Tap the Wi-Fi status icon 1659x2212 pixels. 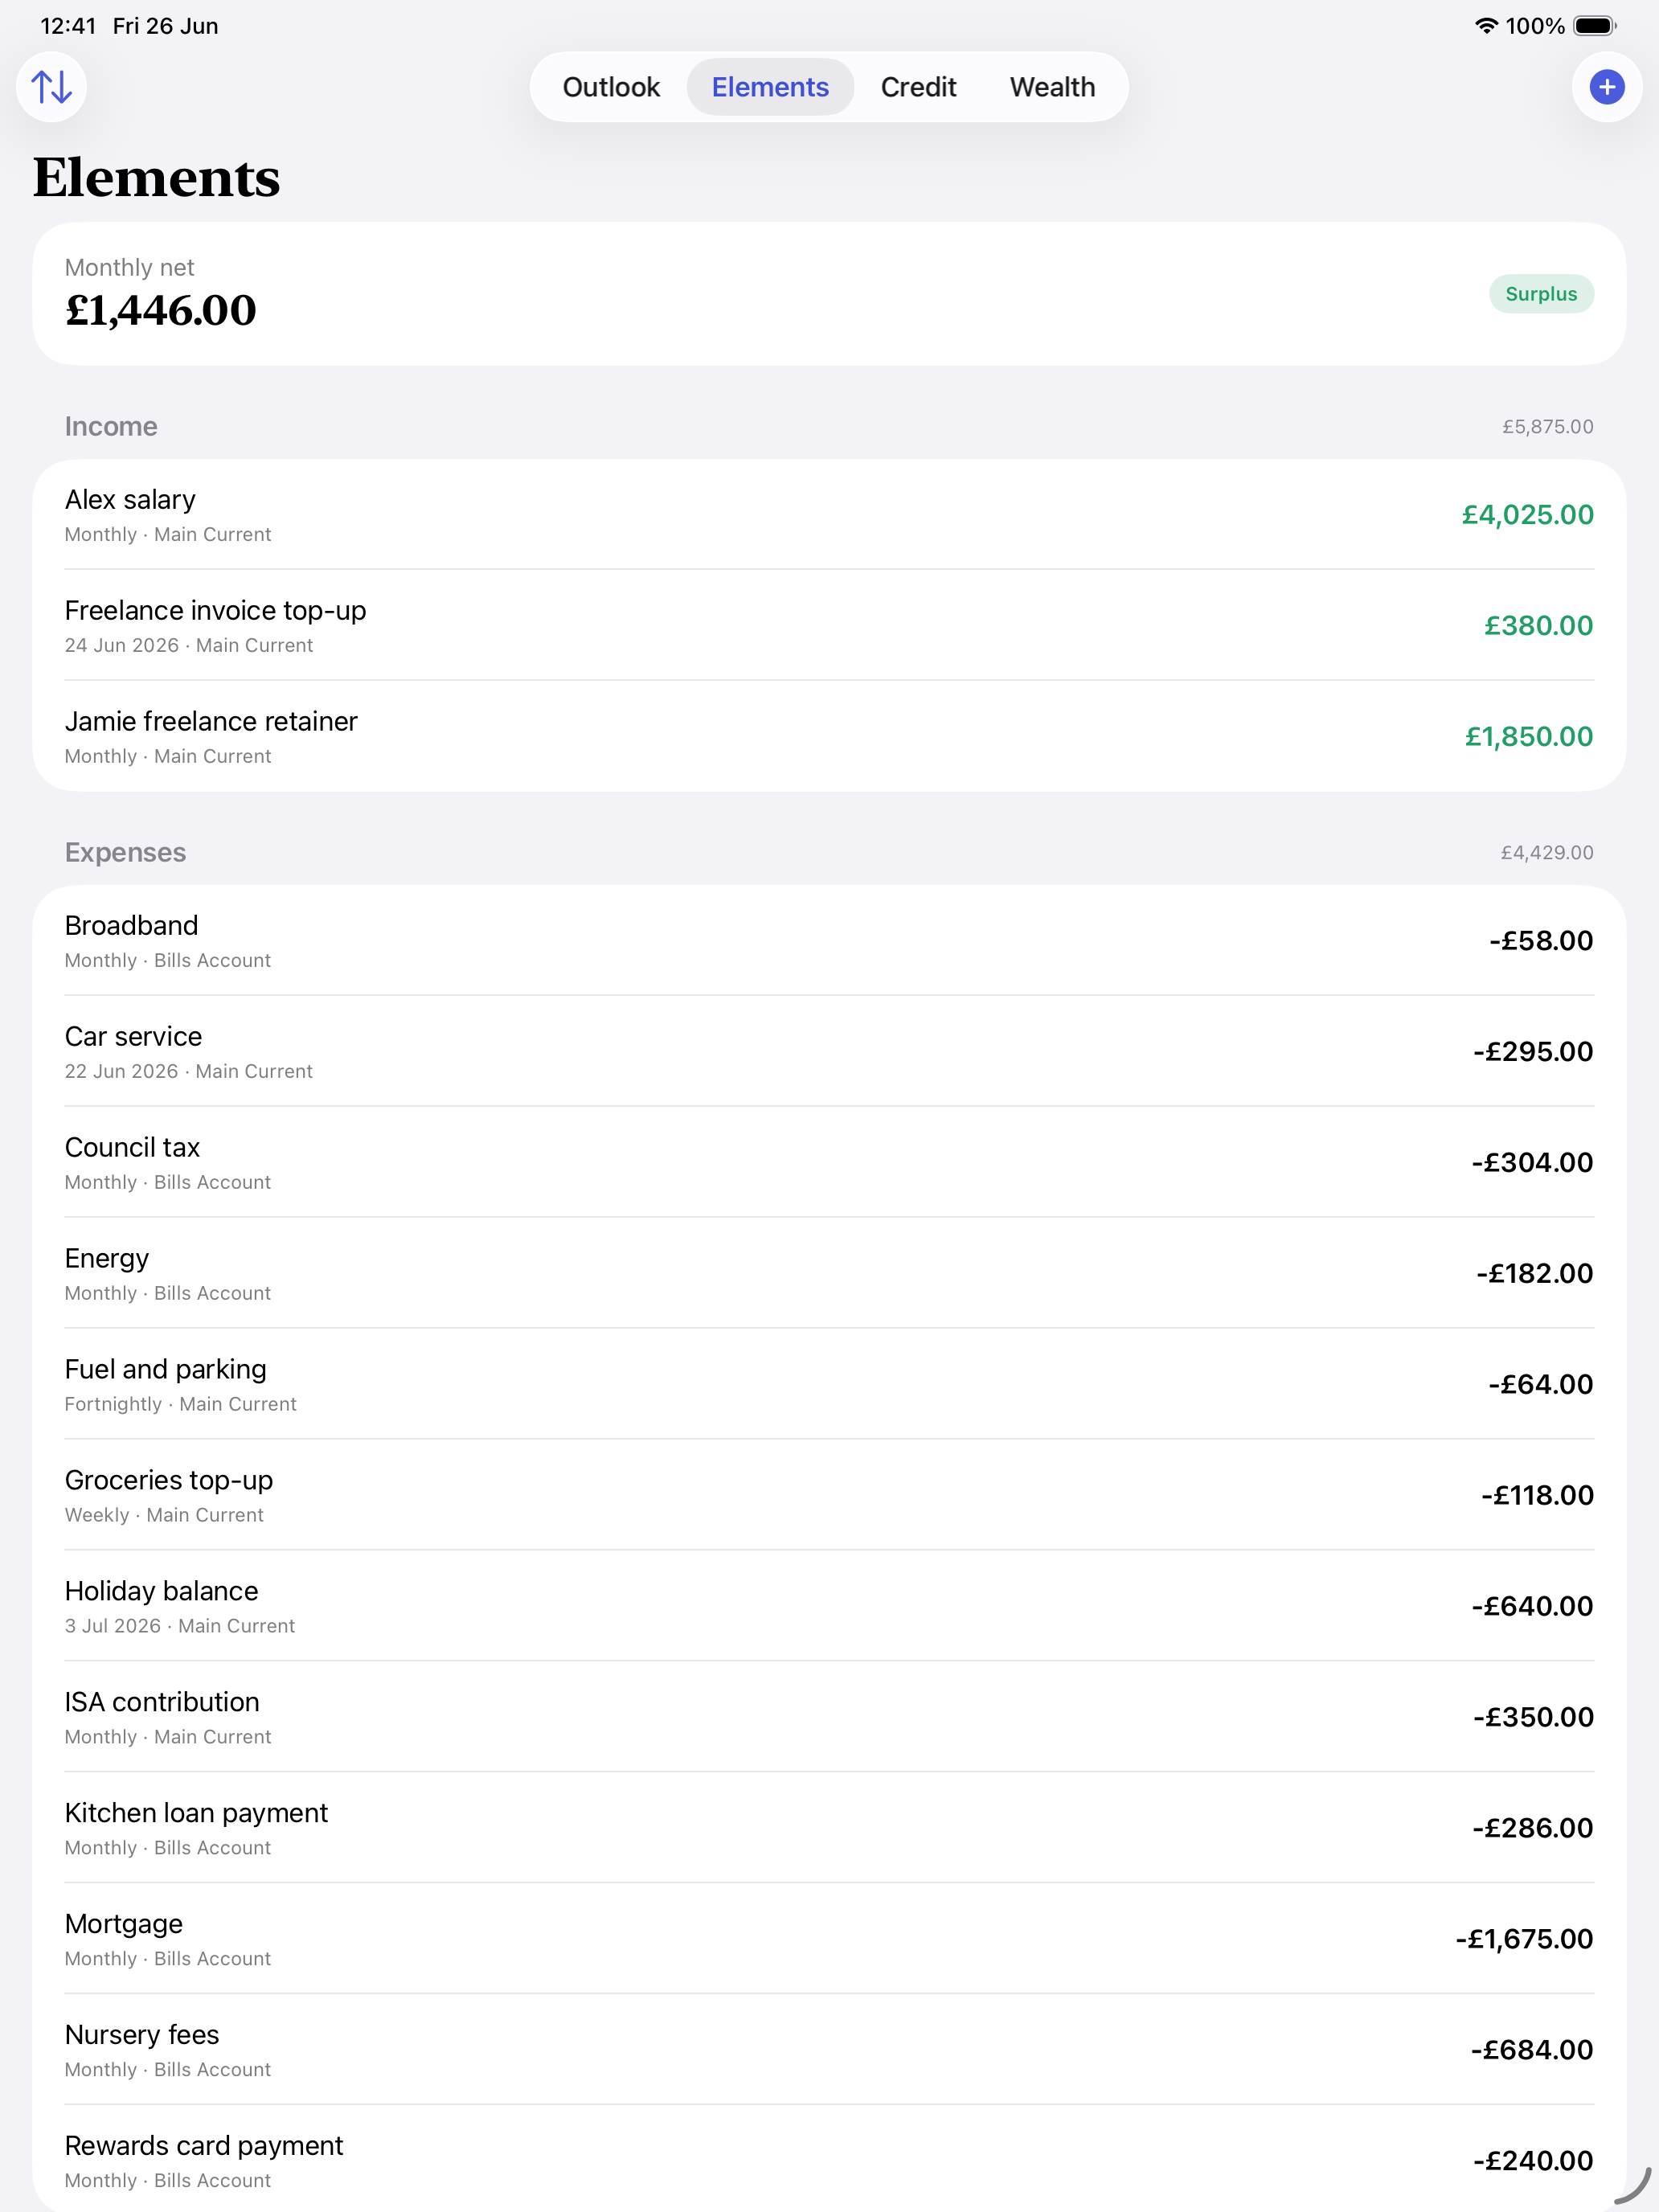pos(1486,26)
